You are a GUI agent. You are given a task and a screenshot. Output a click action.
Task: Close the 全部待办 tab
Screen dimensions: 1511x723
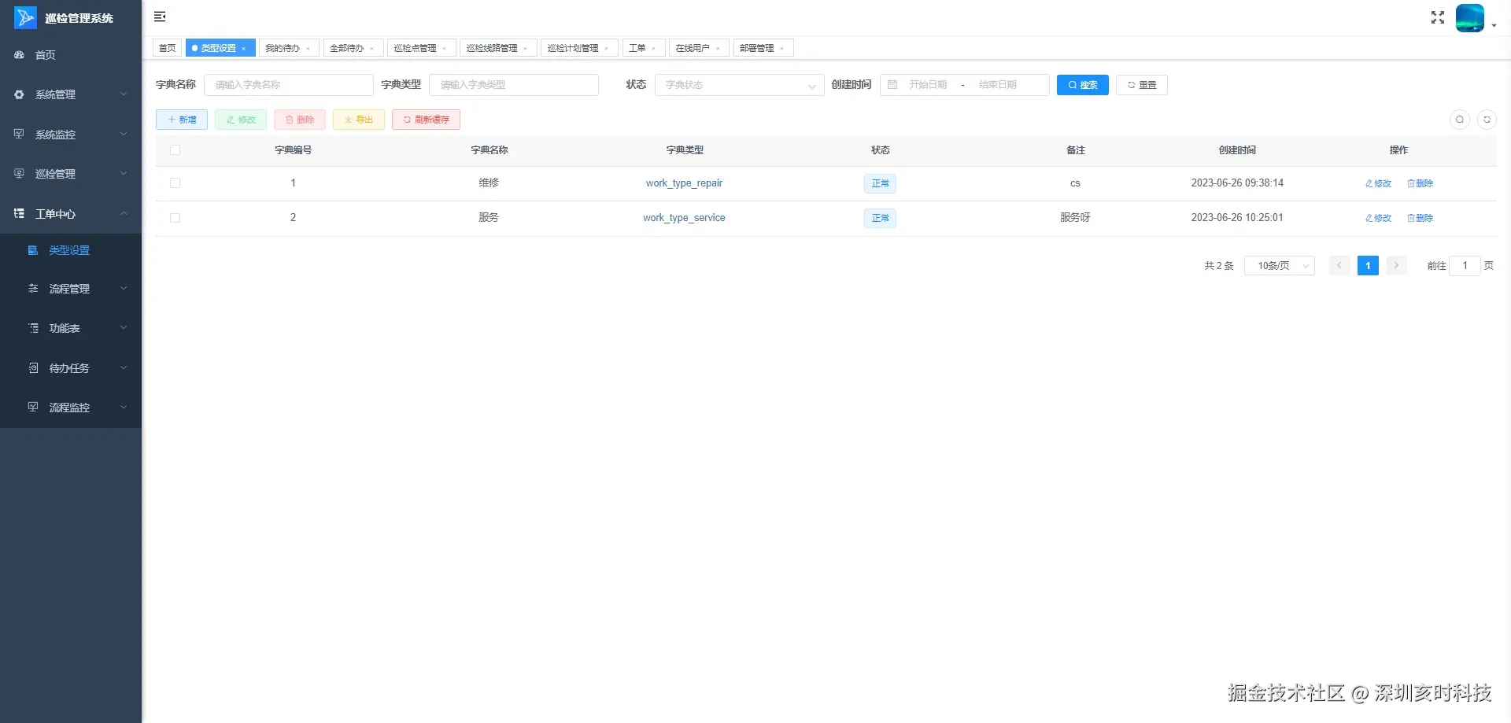(x=372, y=49)
